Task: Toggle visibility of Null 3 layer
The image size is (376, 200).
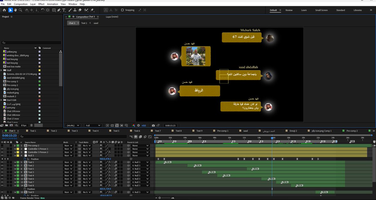Action: coord(2,156)
